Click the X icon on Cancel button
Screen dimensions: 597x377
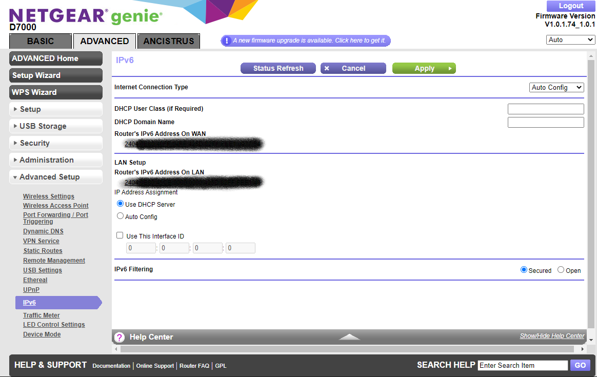point(327,68)
